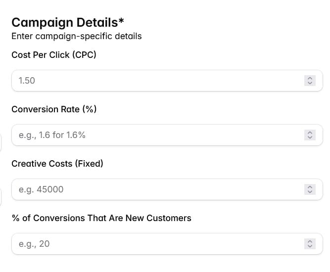Increase the Cost Per Click value using up arrow
330x272 pixels.
coord(310,78)
